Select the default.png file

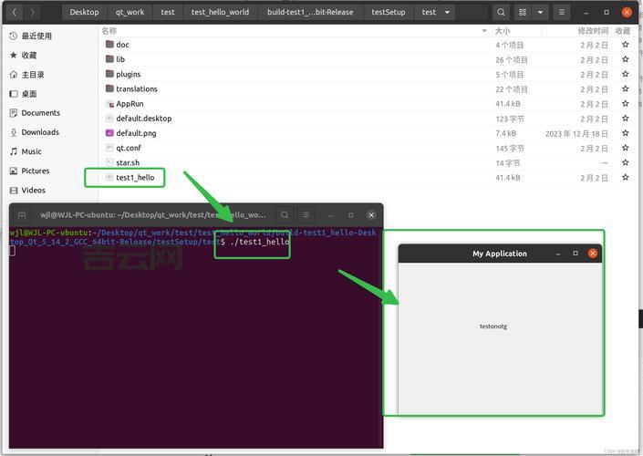pyautogui.click(x=135, y=133)
